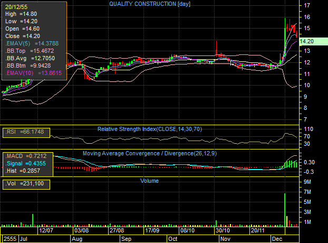This screenshot has width=328, height=243.
Task: Click the price axis label 7
Action: 305,119
